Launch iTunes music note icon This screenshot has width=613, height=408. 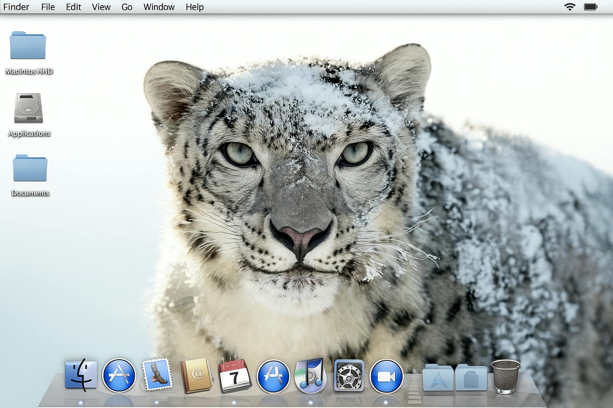pos(310,375)
